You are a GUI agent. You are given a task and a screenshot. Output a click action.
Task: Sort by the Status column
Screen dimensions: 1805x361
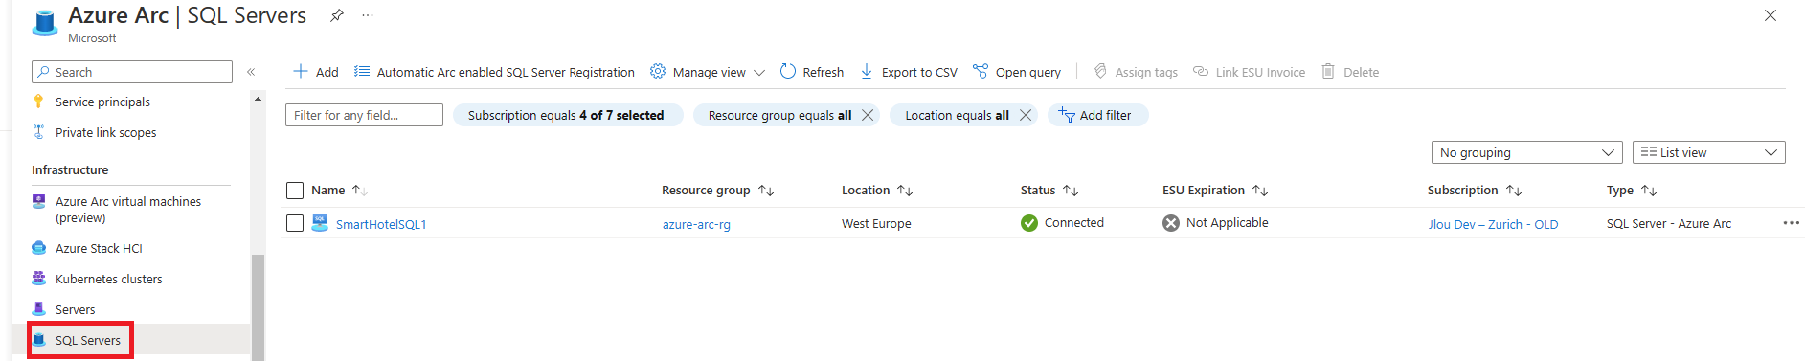[1049, 191]
